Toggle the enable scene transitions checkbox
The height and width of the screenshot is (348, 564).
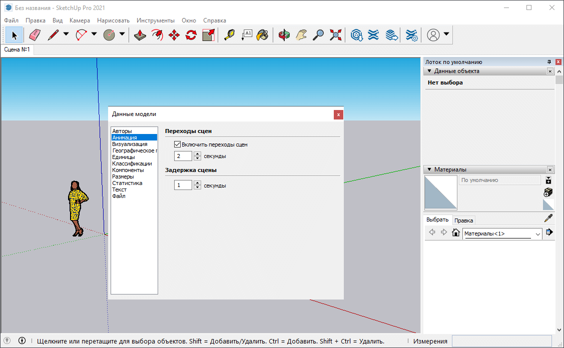coord(177,144)
